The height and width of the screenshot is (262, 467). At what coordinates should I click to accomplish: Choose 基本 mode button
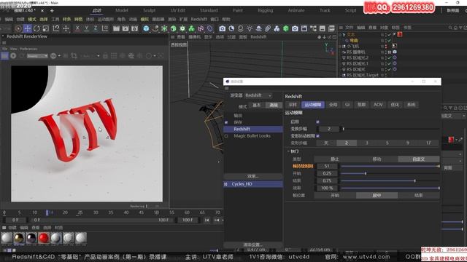tap(256, 105)
